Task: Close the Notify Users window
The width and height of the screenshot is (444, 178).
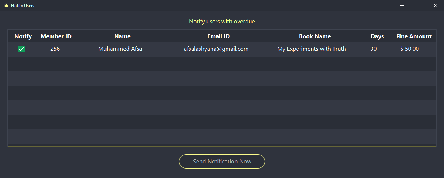Action: [435, 5]
